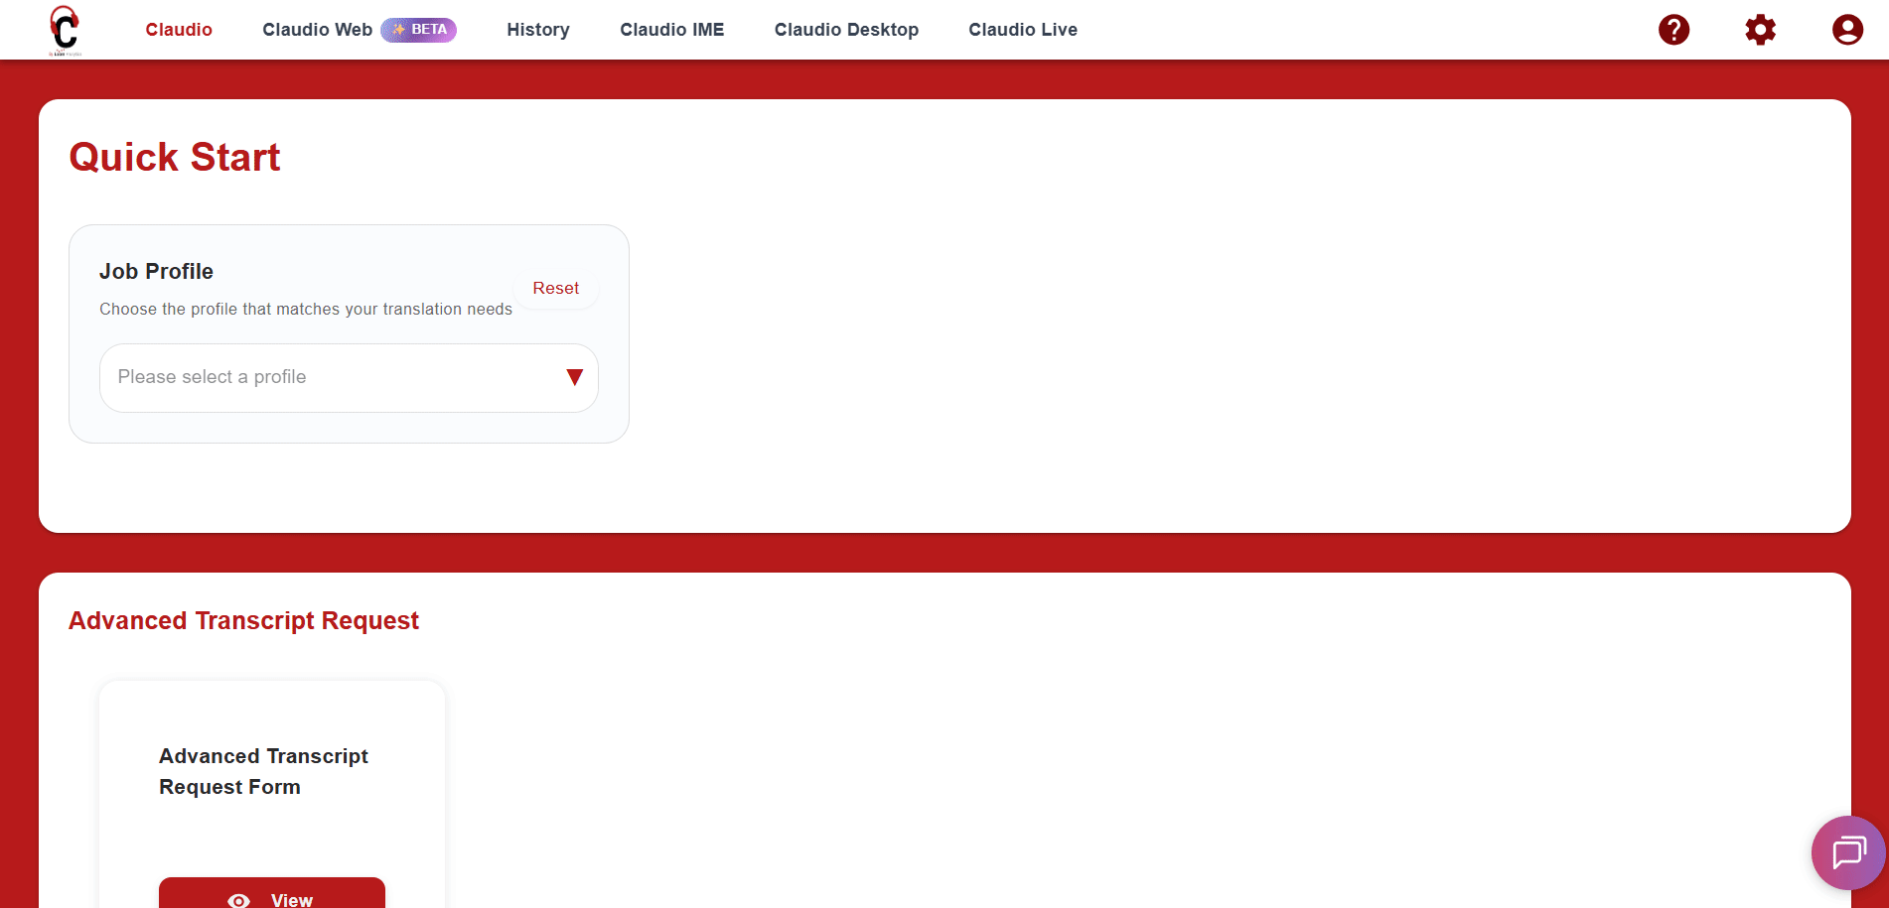This screenshot has height=908, width=1889.
Task: Select the Claudio Live tab
Action: pos(1023,30)
